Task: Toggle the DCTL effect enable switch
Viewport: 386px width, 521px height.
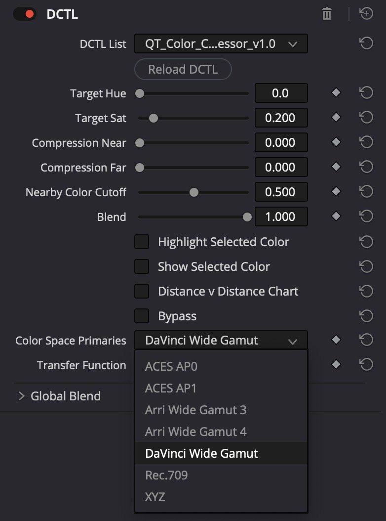Action: (x=25, y=14)
